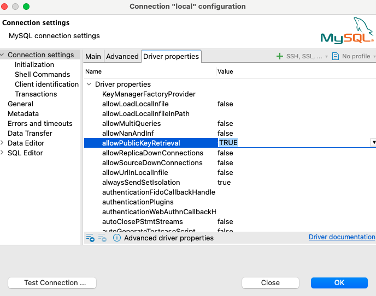
Task: Open the Shell Commands page
Action: tap(43, 74)
